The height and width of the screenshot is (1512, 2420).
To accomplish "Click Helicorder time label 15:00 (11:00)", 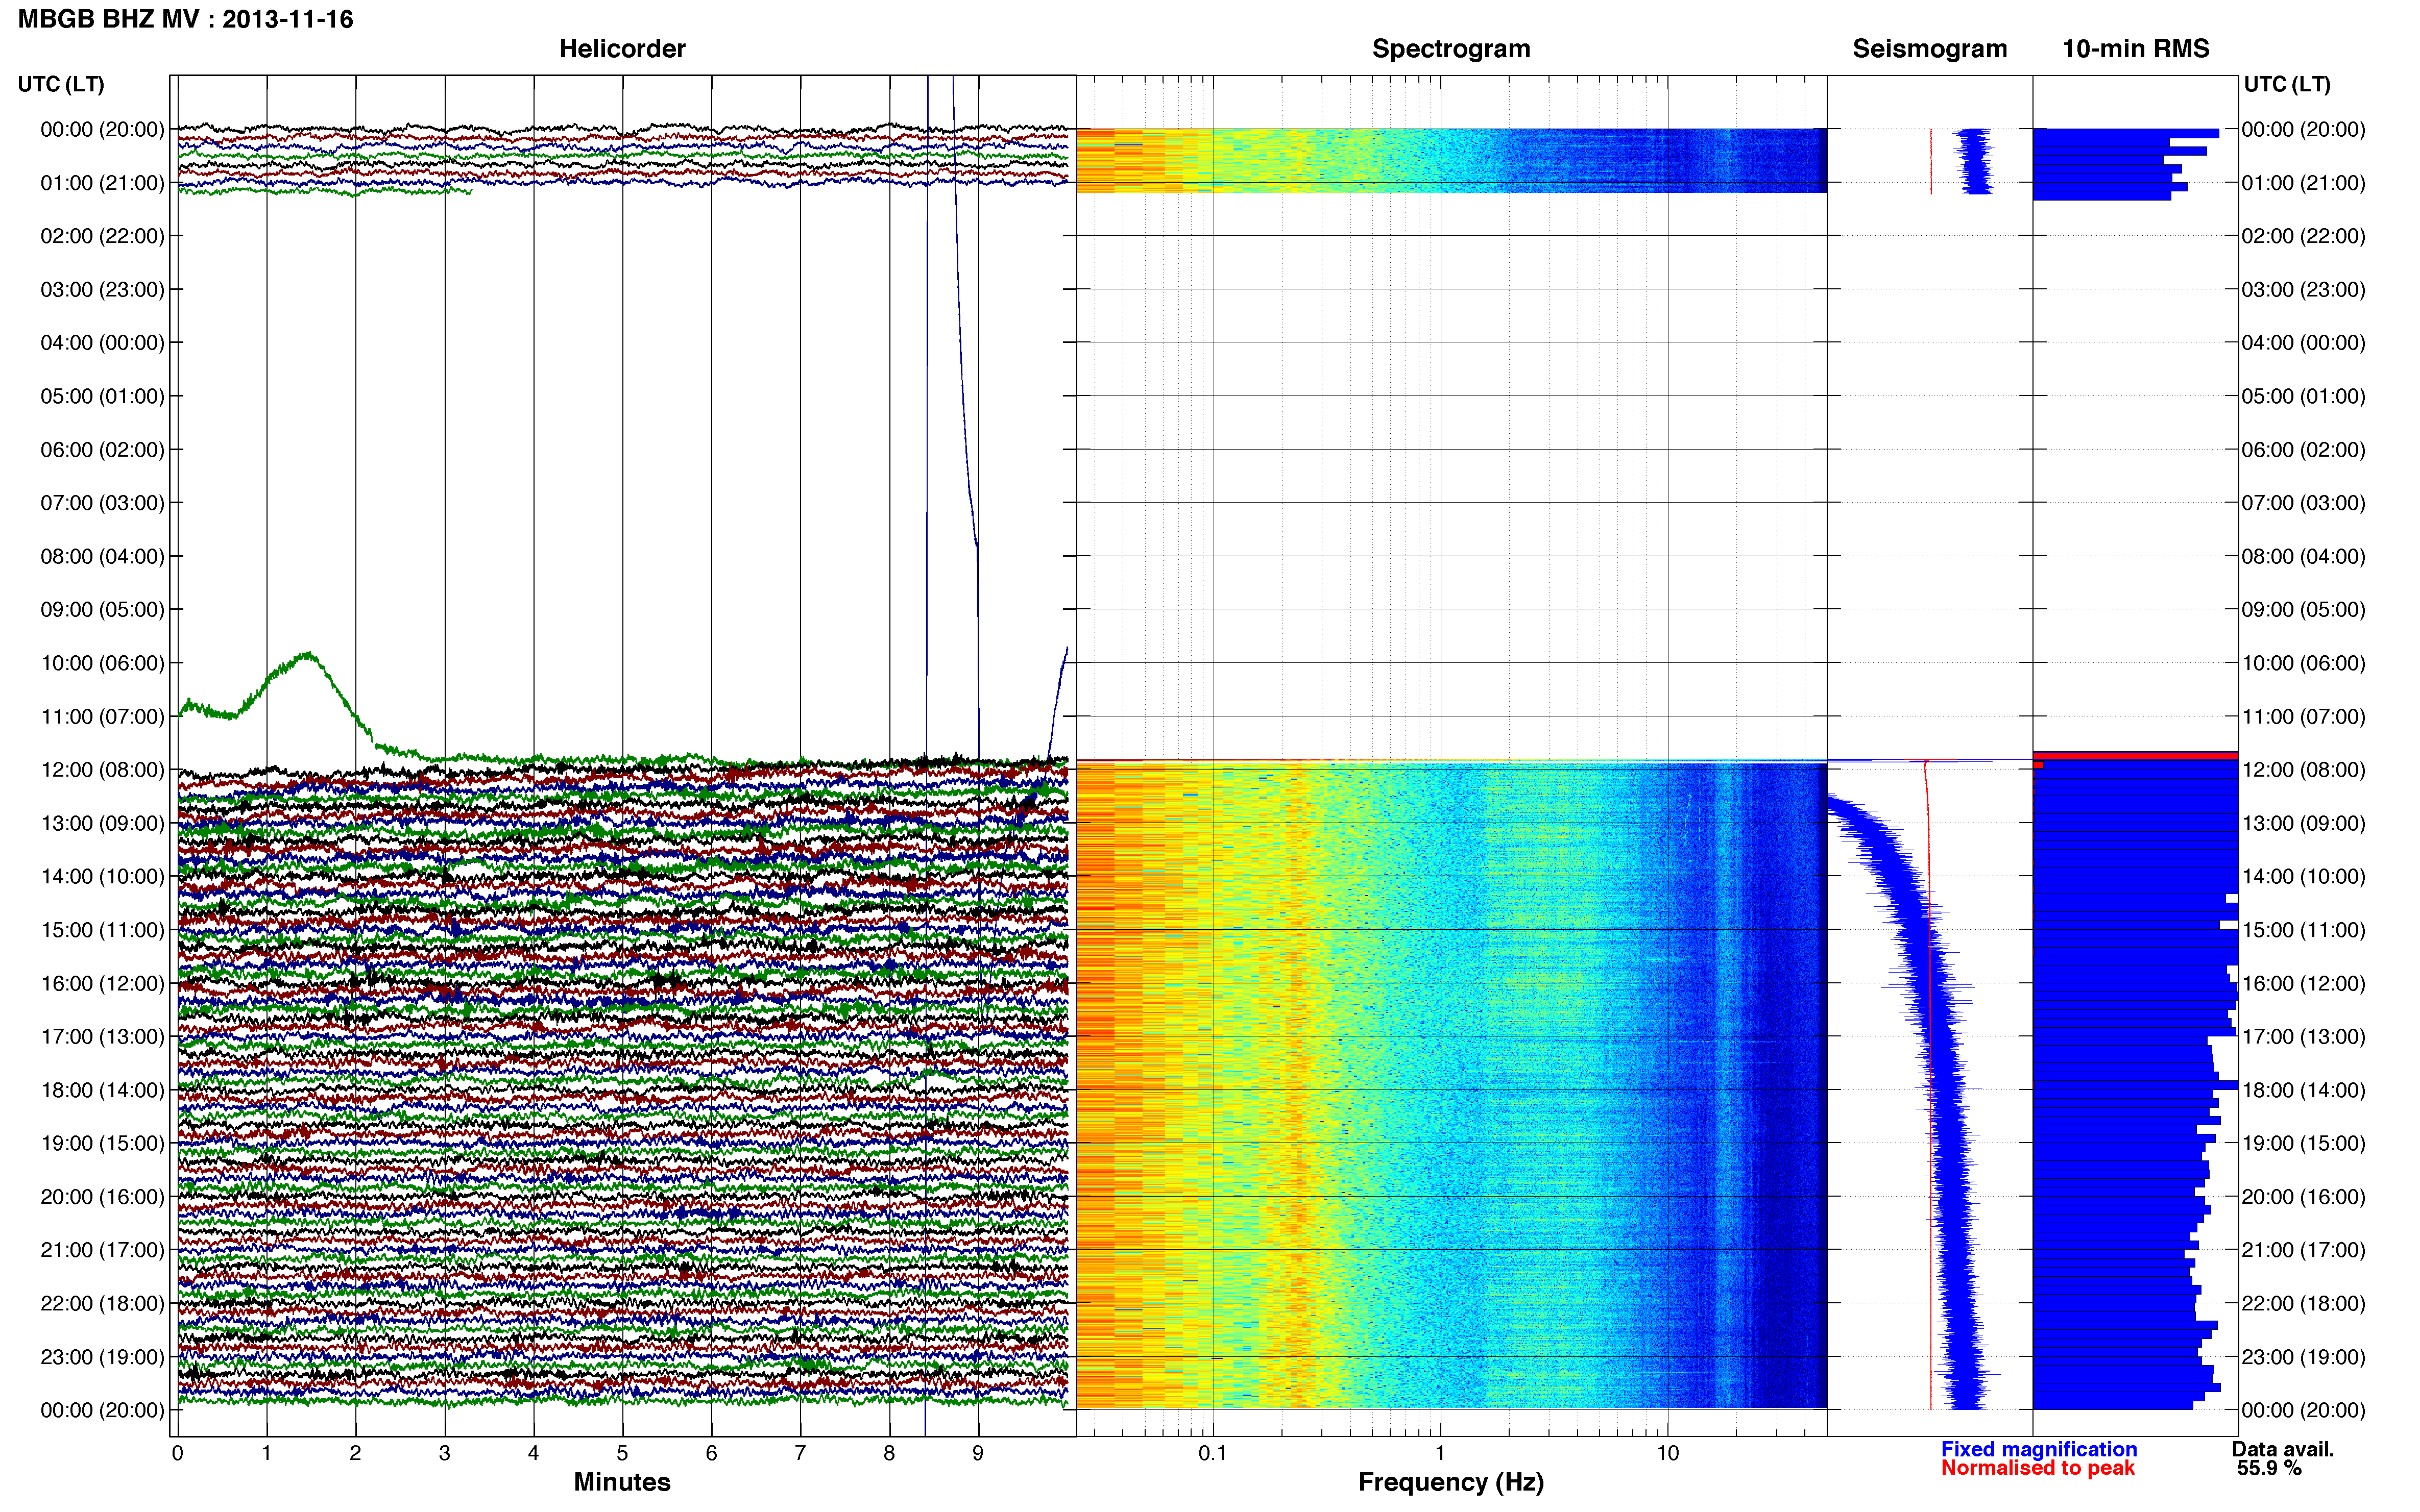I will point(102,929).
